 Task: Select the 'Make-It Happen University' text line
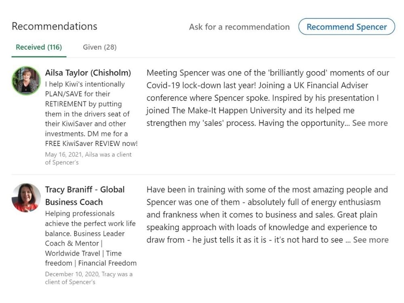250,110
